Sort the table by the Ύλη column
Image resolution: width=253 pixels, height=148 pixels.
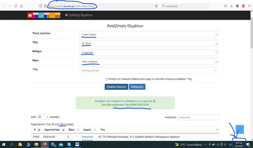(158, 130)
